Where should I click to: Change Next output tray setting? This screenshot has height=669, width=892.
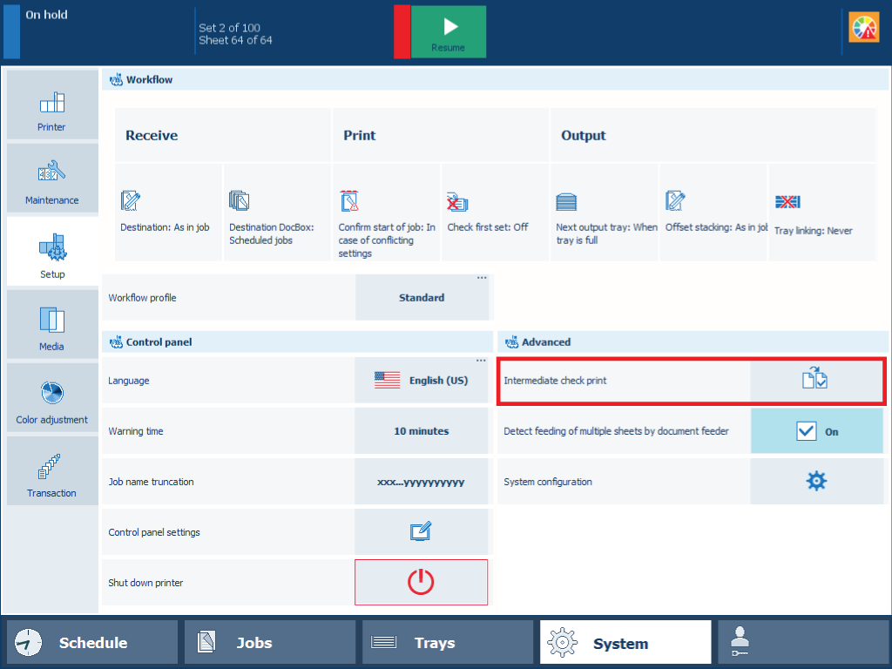(604, 213)
